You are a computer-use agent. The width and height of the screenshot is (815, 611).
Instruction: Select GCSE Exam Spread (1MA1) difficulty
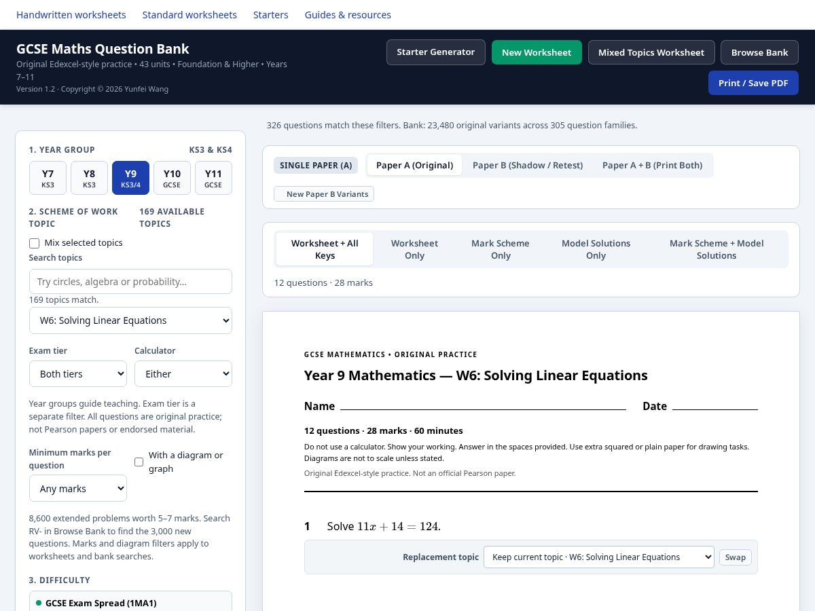[x=130, y=603]
